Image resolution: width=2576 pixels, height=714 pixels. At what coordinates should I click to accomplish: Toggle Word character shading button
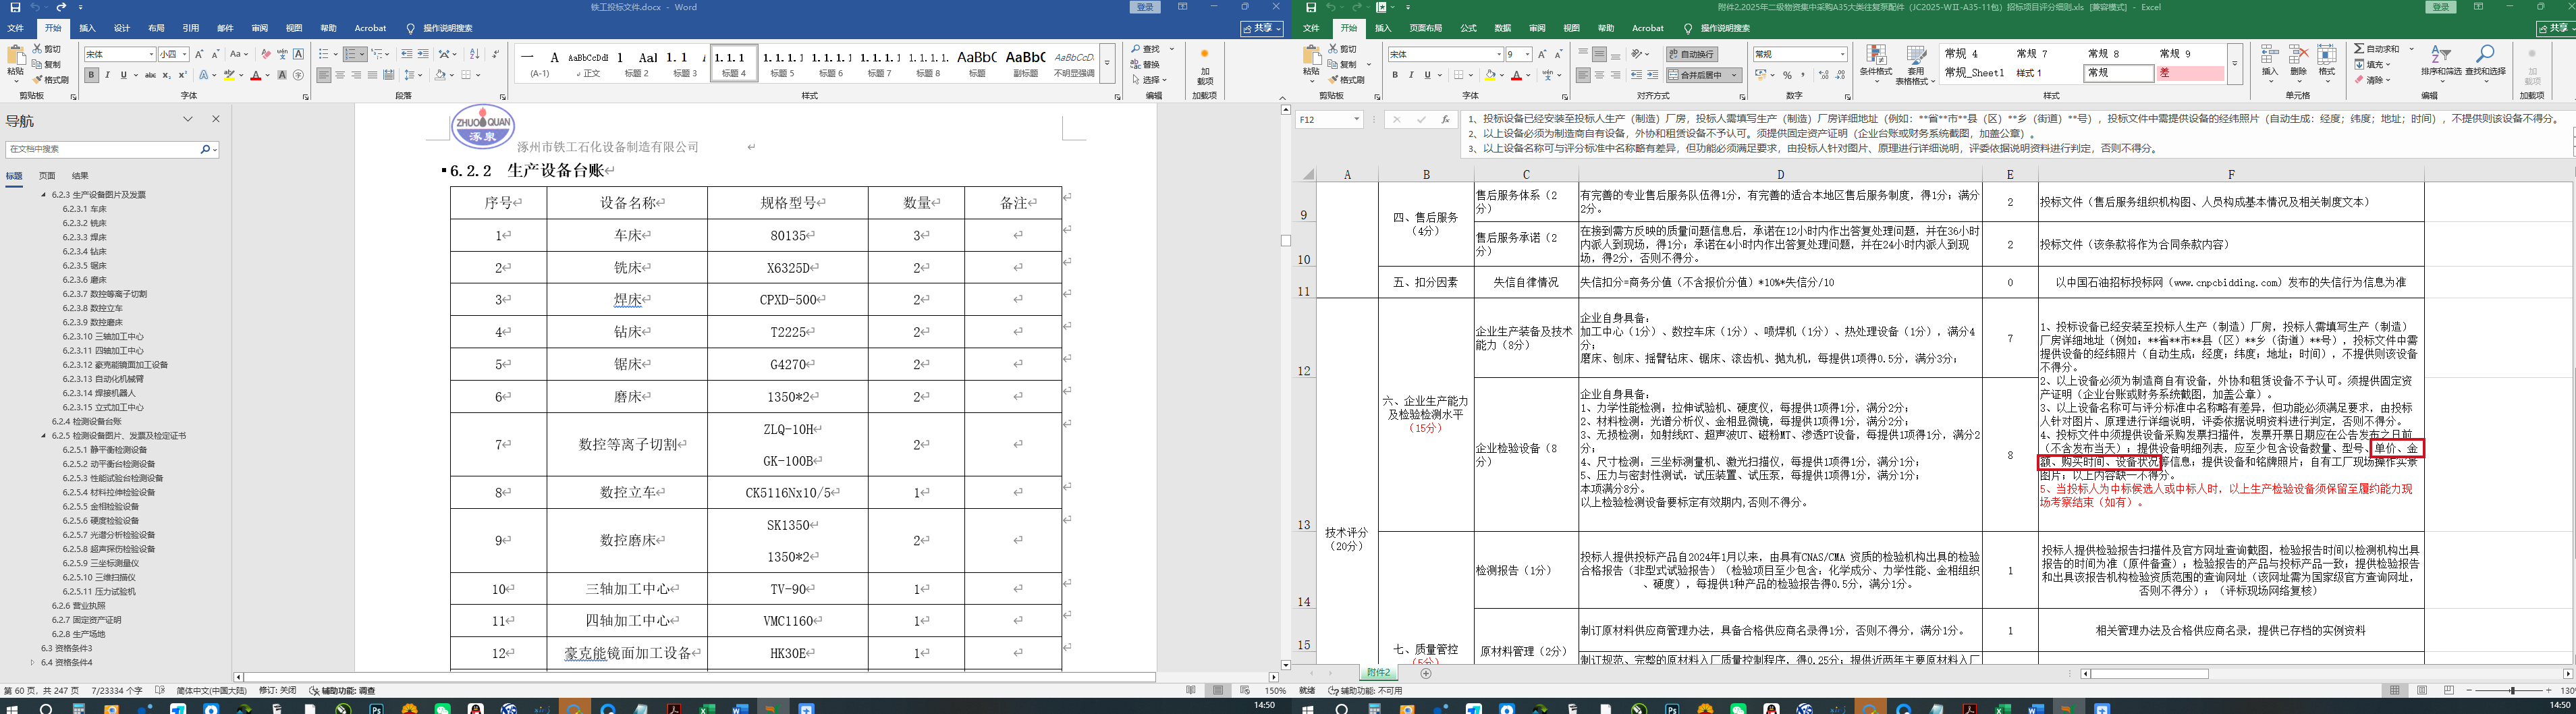pyautogui.click(x=282, y=75)
